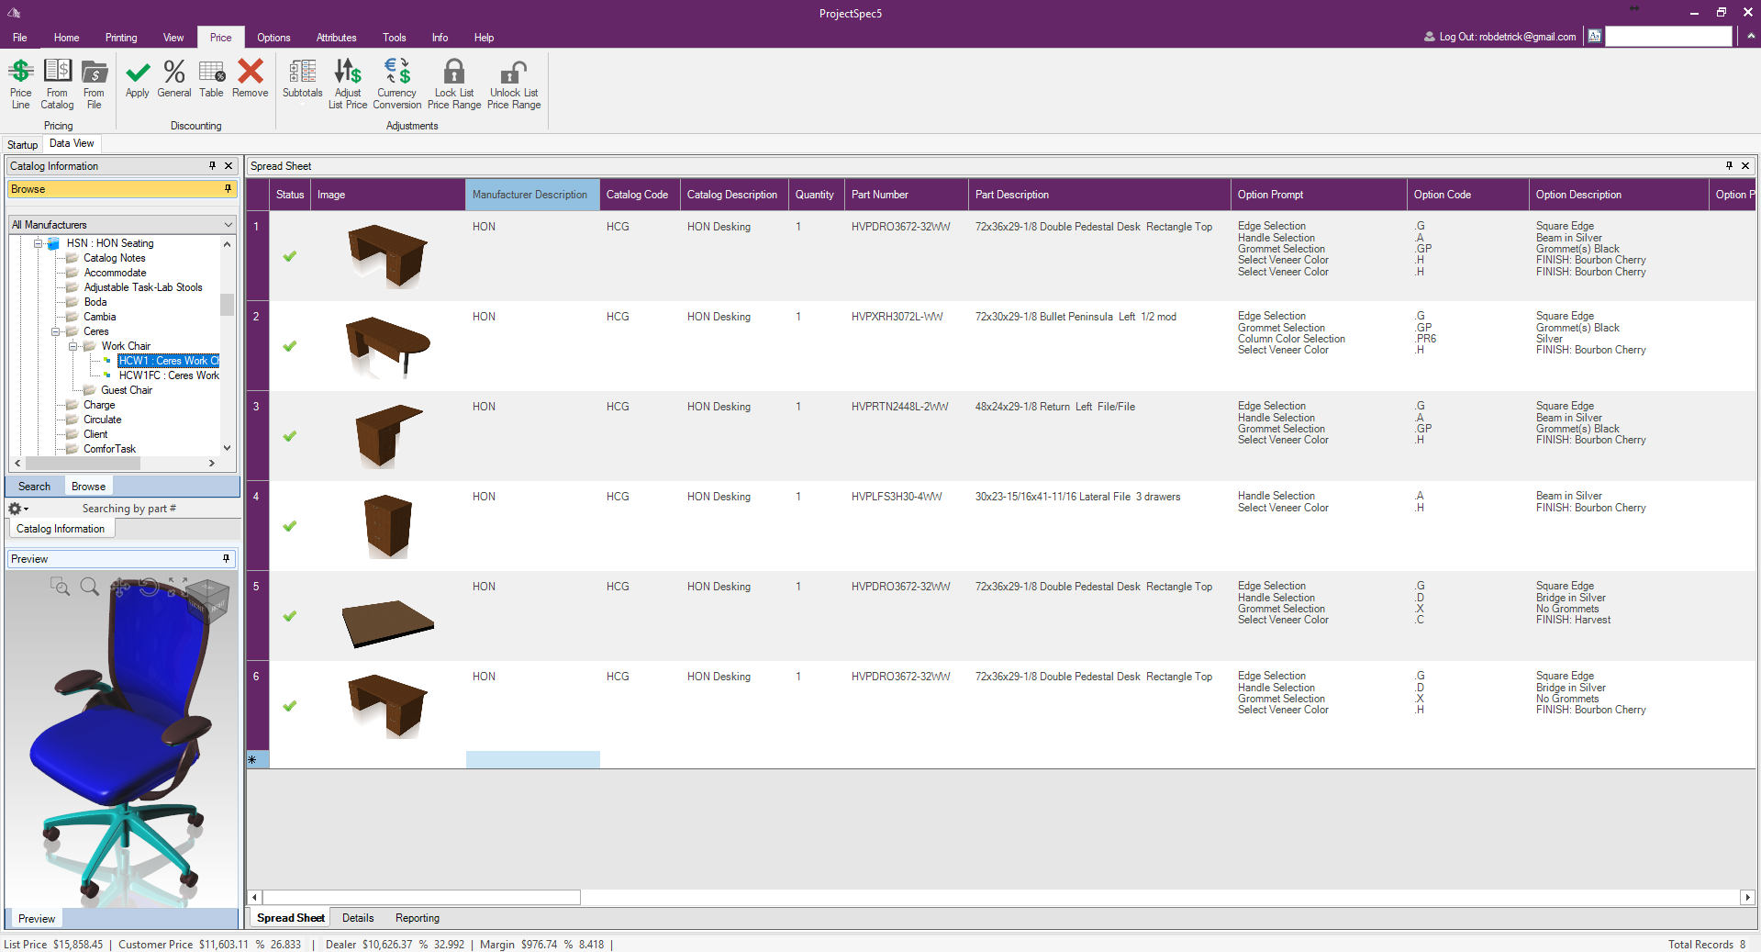Image resolution: width=1761 pixels, height=952 pixels.
Task: Switch to the Printing ribbon tab
Action: pos(121,38)
